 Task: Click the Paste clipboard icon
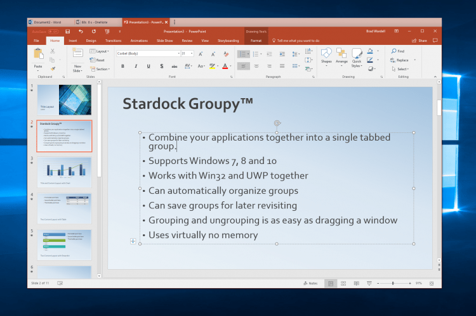[x=38, y=58]
